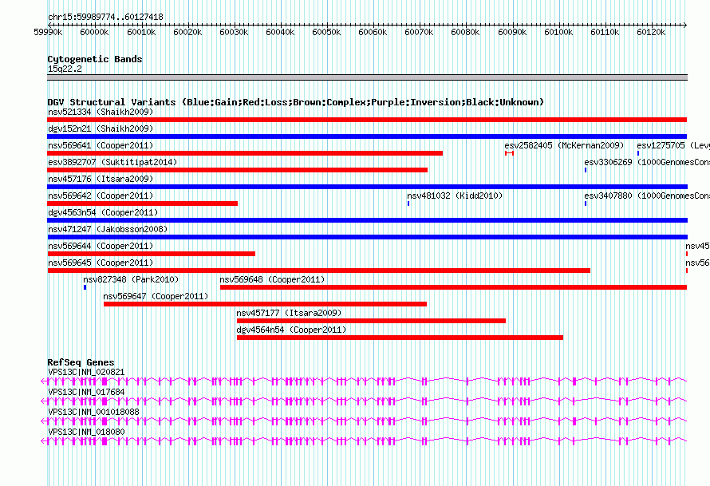The width and height of the screenshot is (710, 486).
Task: Click the 60100k ruler tick label
Action: (x=558, y=32)
